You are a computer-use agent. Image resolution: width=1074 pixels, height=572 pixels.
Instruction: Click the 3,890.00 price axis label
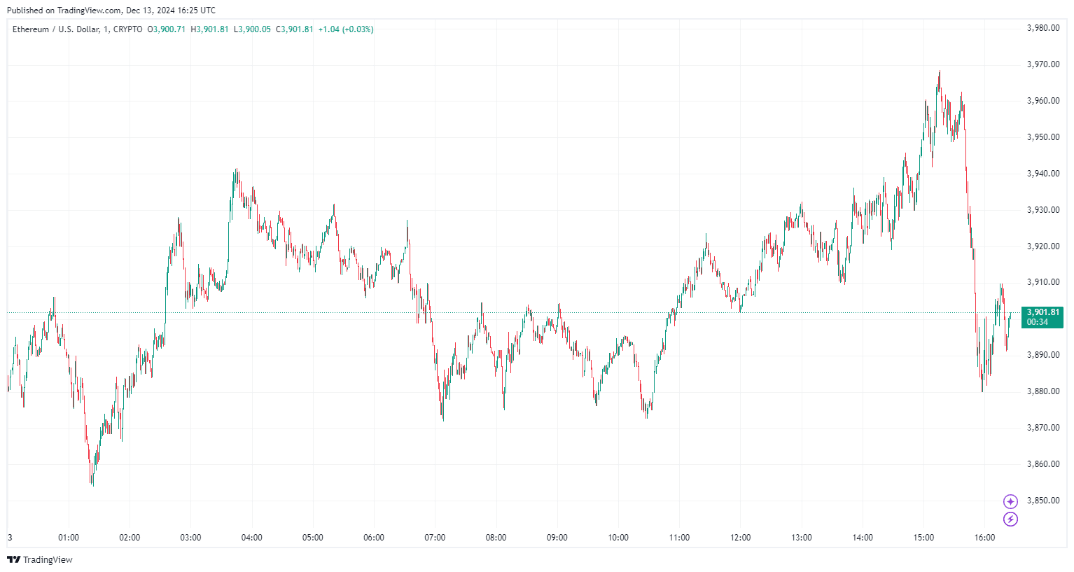pos(1043,355)
